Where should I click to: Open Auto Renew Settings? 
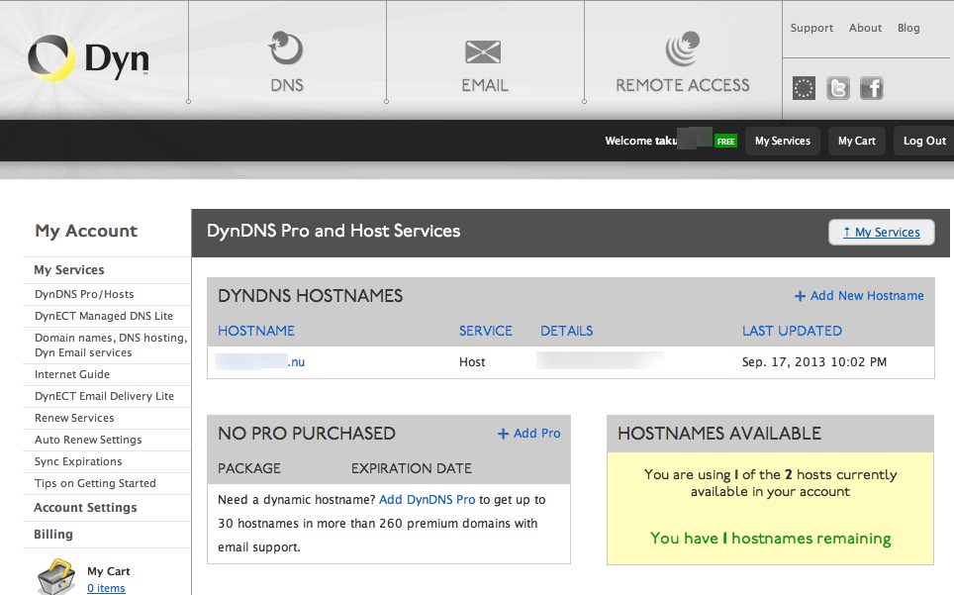88,440
